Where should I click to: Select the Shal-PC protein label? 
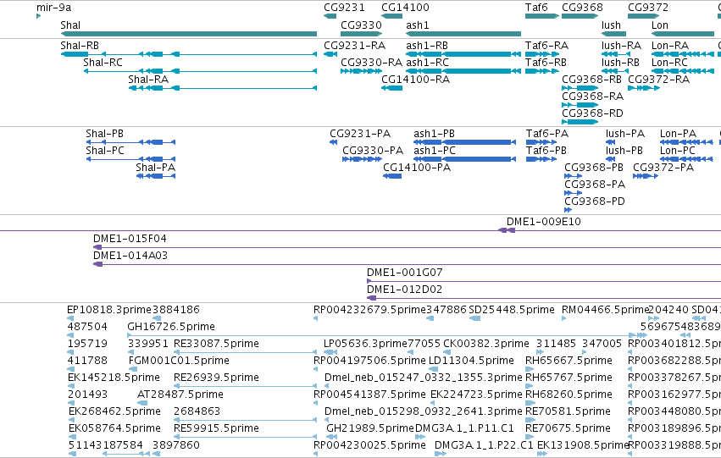tap(105, 151)
